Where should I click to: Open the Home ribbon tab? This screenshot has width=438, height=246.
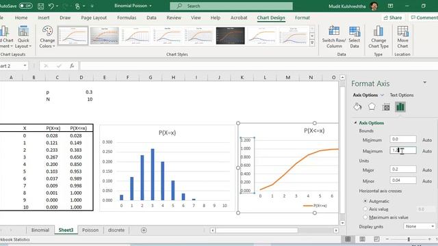tap(21, 18)
